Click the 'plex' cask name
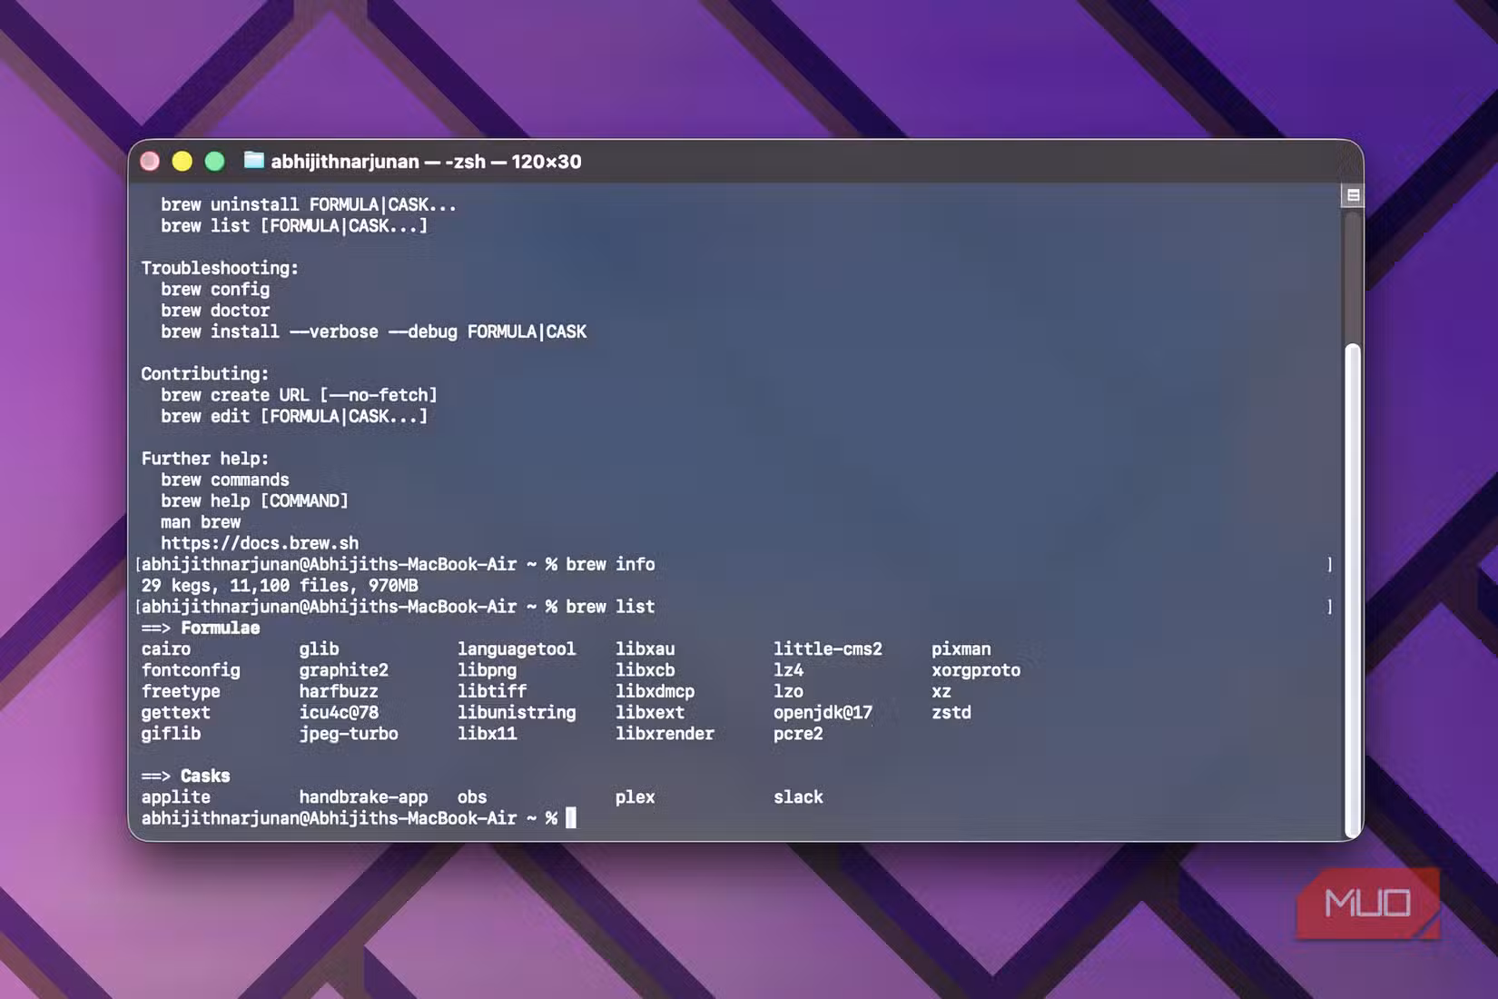1498x999 pixels. pos(635,797)
